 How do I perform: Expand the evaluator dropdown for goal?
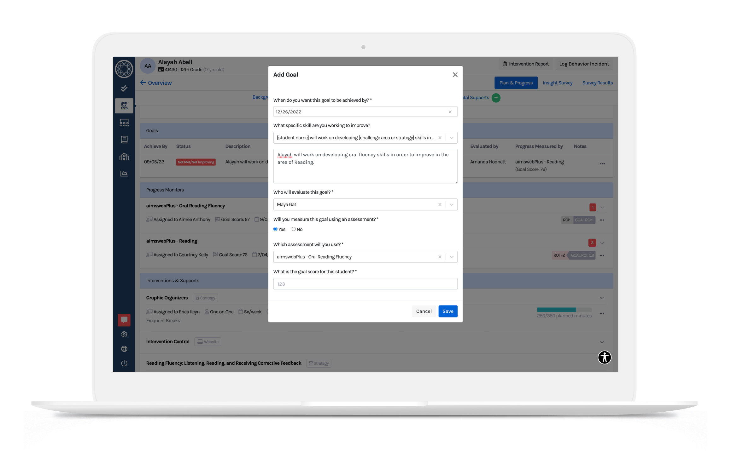(452, 204)
